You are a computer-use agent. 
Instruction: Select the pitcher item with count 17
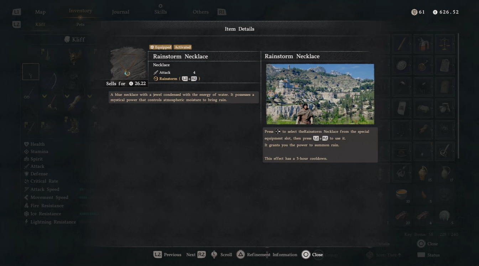point(445,173)
